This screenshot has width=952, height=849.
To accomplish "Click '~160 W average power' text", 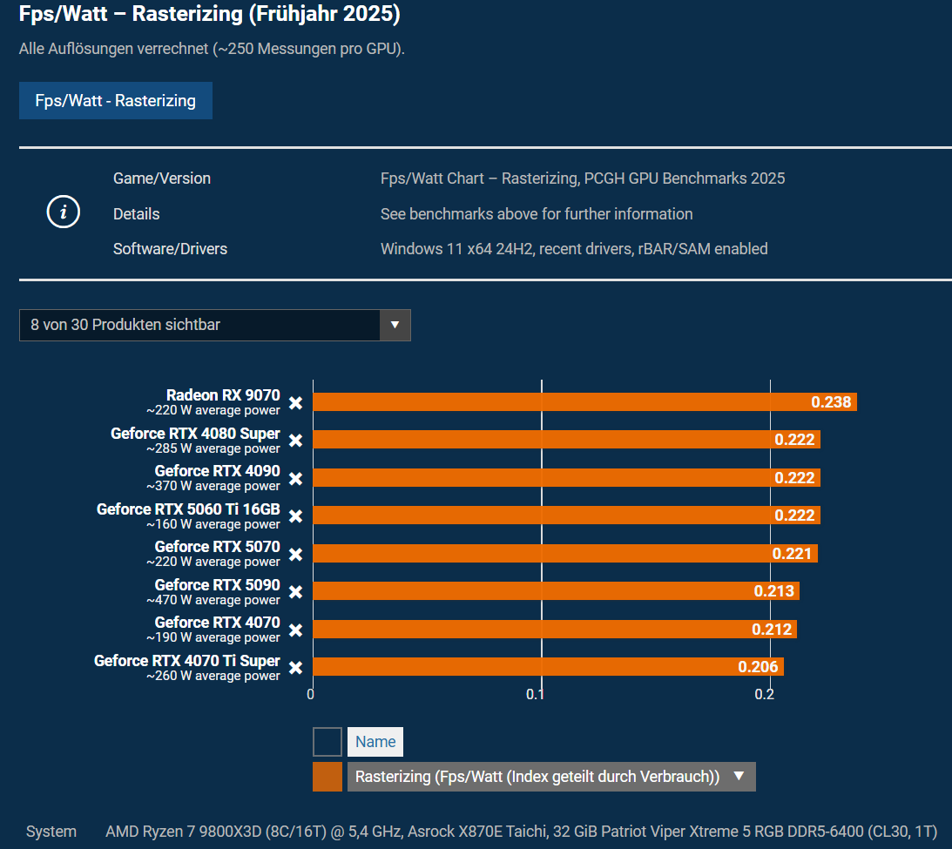I will coord(213,524).
